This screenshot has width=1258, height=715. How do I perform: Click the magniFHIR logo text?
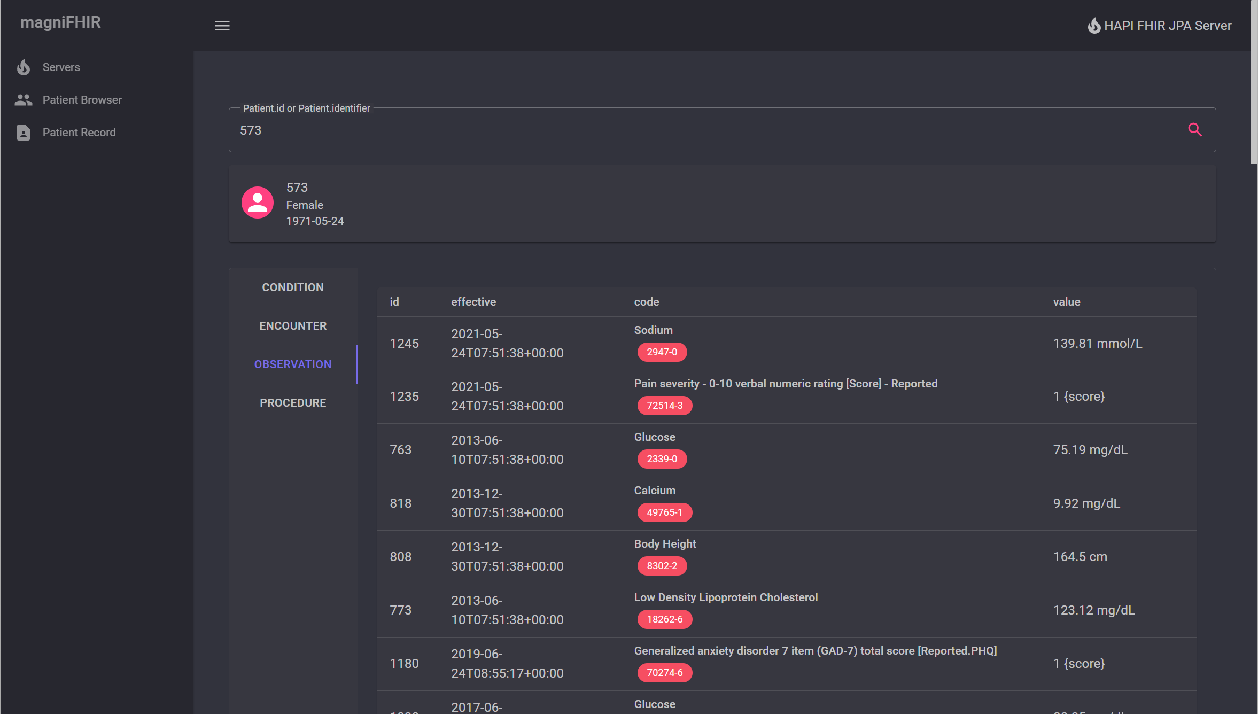60,22
